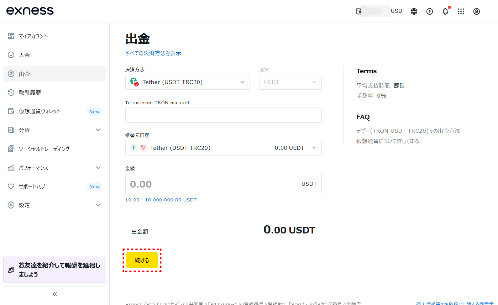The image size is (498, 305).
Task: Expand the パフォーマンス submenu chevron
Action: point(99,168)
